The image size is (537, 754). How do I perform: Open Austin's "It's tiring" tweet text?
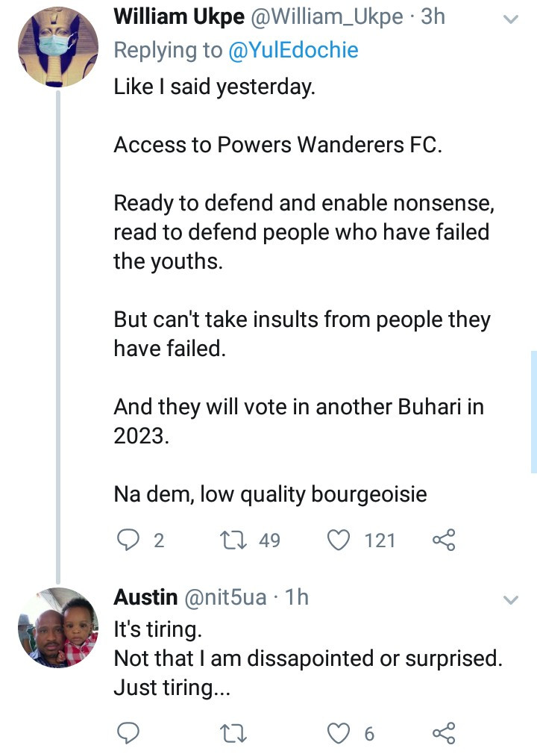tap(157, 629)
